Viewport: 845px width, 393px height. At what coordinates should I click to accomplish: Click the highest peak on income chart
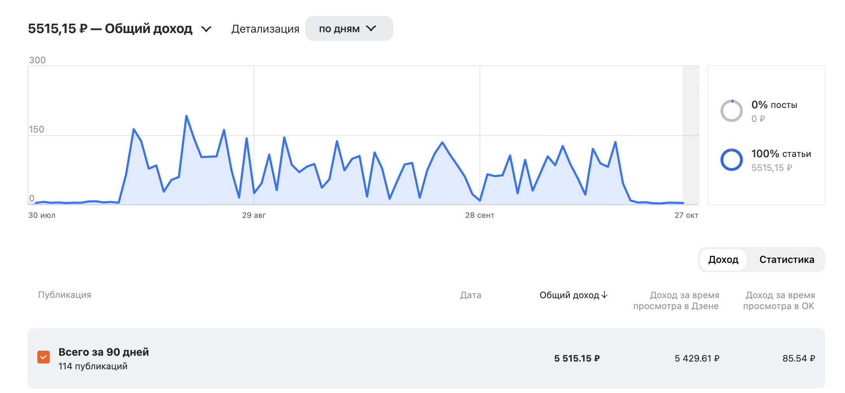[x=187, y=116]
